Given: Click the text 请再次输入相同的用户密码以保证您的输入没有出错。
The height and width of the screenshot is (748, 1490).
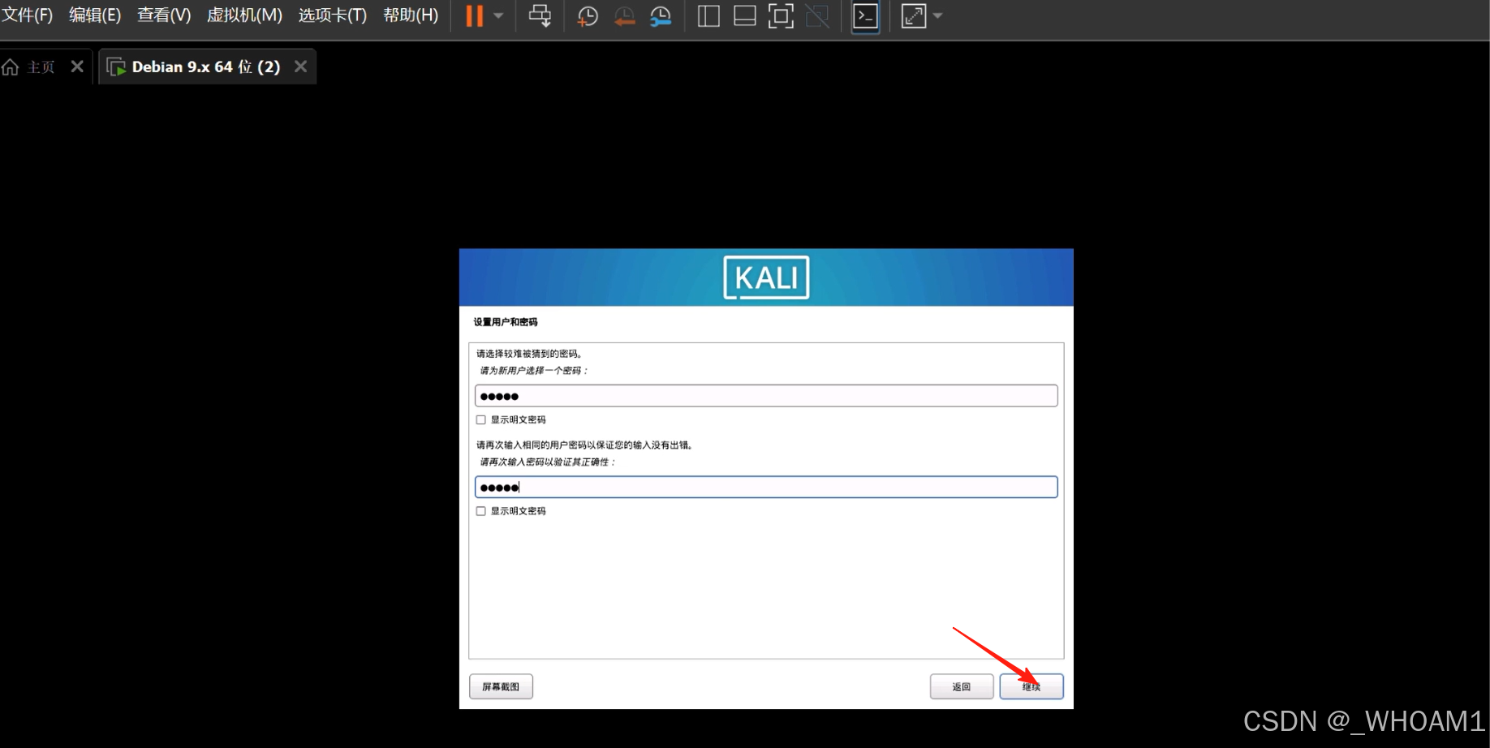Looking at the screenshot, I should (x=584, y=445).
